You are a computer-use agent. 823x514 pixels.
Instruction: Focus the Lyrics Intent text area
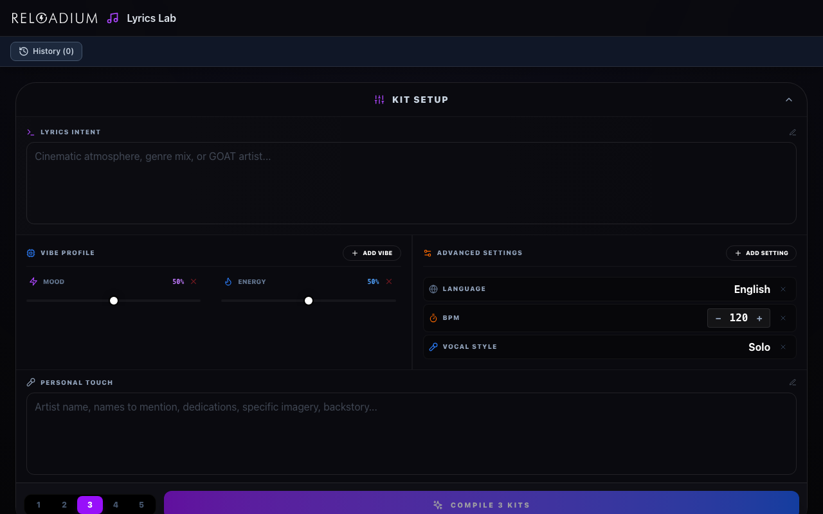click(411, 183)
